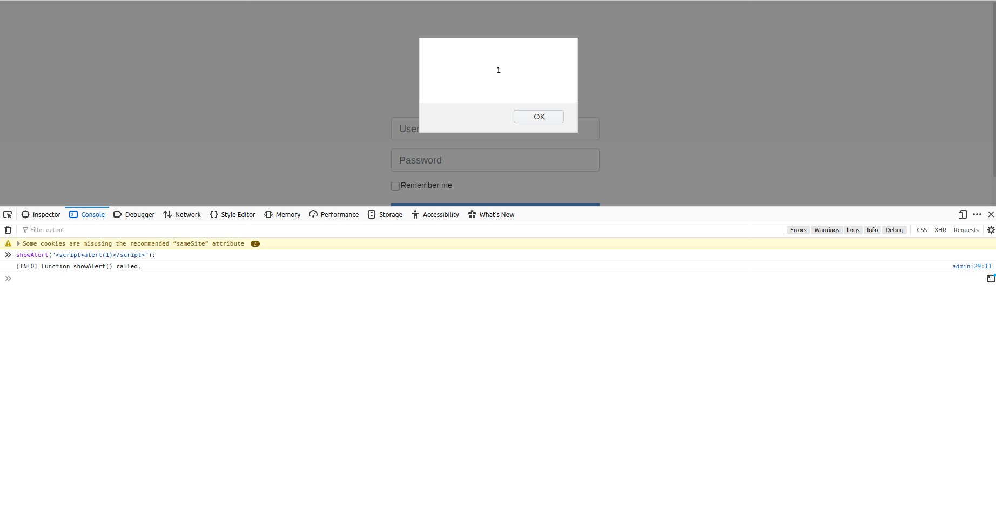
Task: Expand the sameSite cookie warning
Action: [x=18, y=243]
